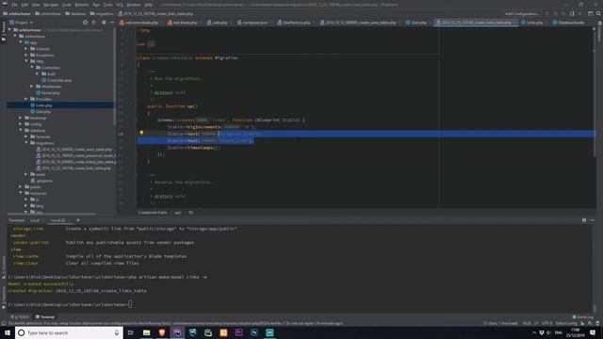The width and height of the screenshot is (603, 339).
Task: Open File Explorer from taskbar
Action: pyautogui.click(x=147, y=332)
